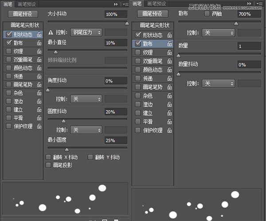266x221 pixels.
Task: Click lock icon next to 平滑 in left panel
Action: (x=39, y=118)
